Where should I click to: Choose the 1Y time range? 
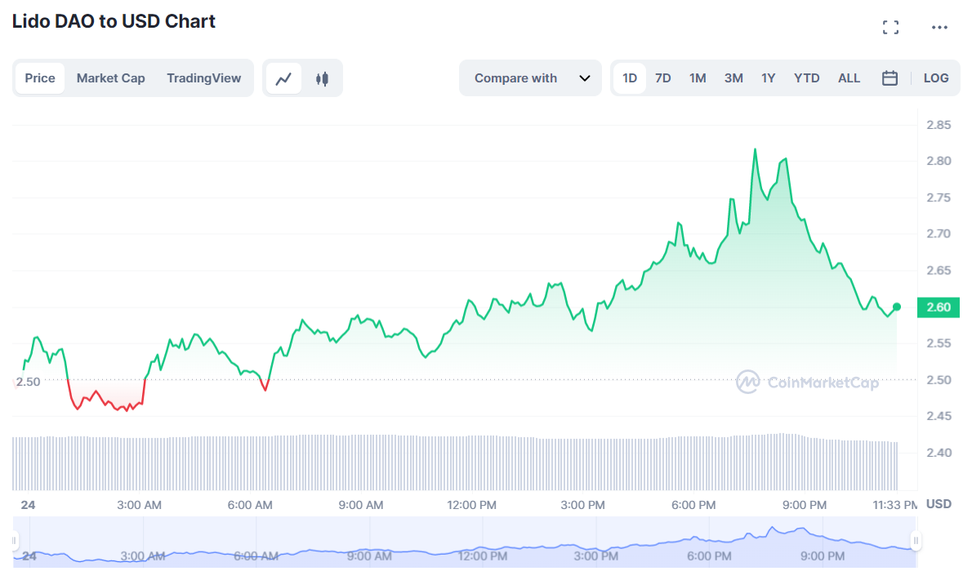[x=768, y=78]
